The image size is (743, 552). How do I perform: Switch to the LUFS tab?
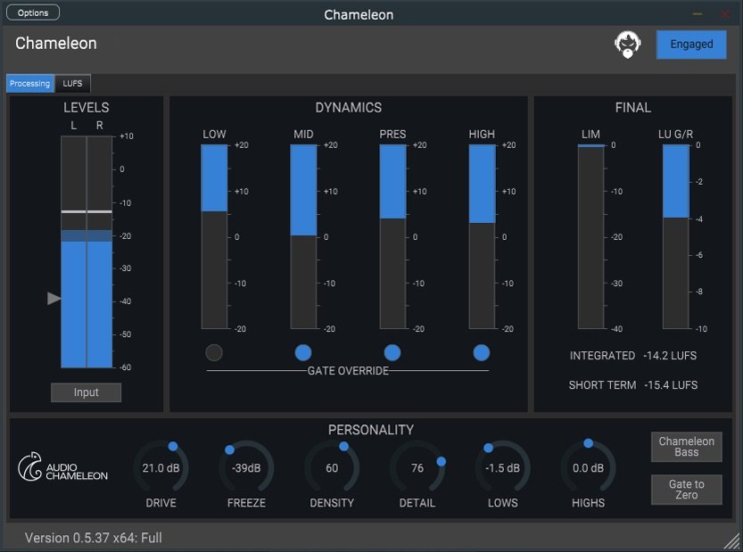pyautogui.click(x=72, y=84)
